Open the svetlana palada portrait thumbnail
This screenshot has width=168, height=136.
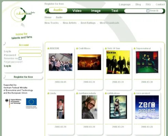pyautogui.click(x=89, y=107)
